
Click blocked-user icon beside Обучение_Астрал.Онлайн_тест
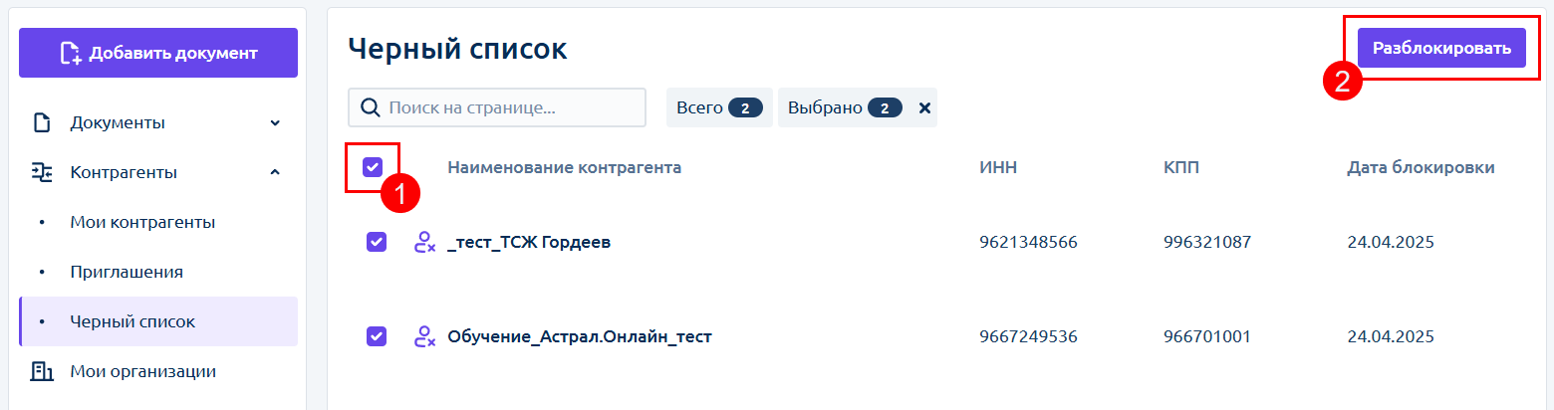[425, 336]
